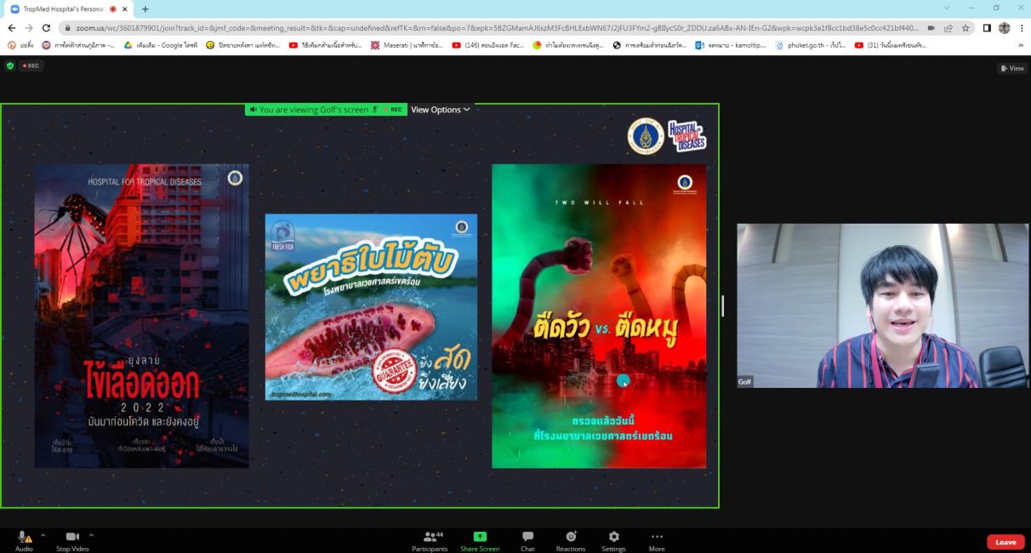This screenshot has width=1031, height=553.
Task: Expand audio options caret beside Audio
Action: coord(43,536)
